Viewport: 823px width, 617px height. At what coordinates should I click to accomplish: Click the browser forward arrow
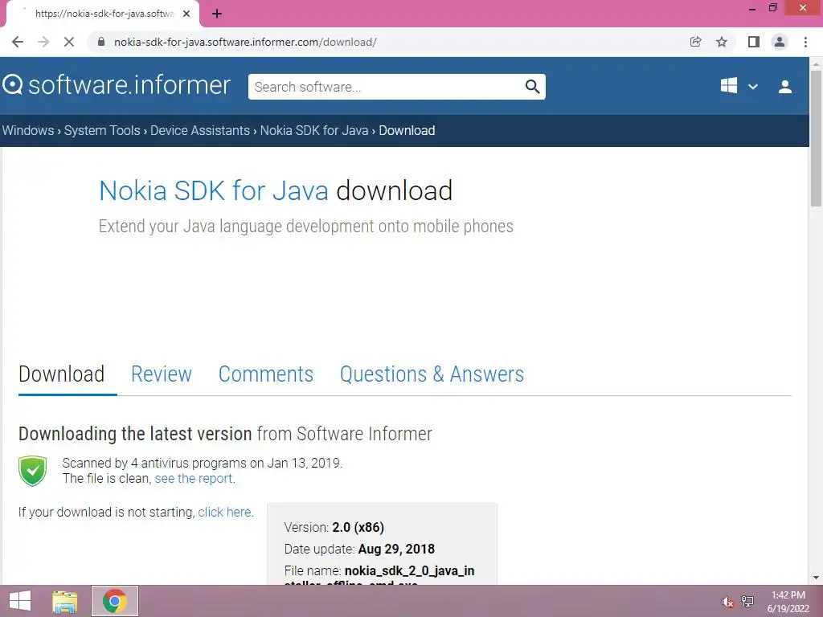click(x=43, y=42)
